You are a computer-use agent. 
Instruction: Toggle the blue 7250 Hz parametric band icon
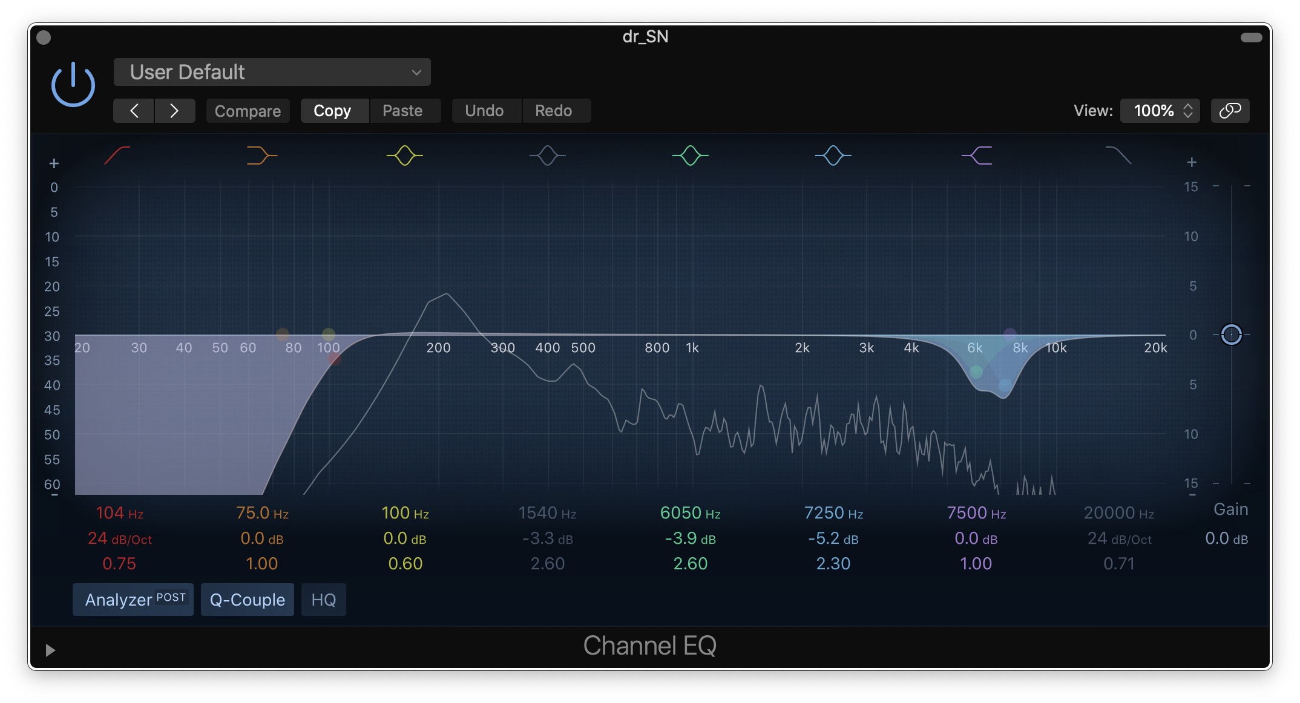pyautogui.click(x=833, y=155)
